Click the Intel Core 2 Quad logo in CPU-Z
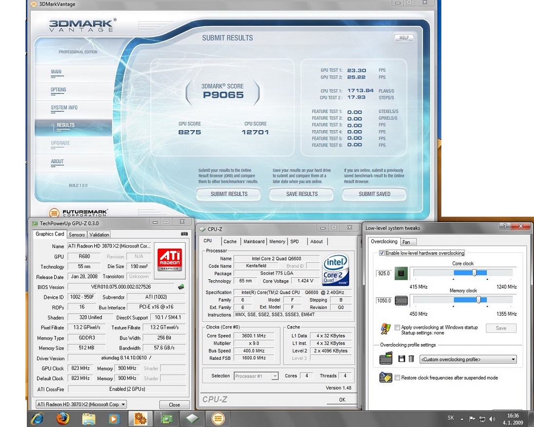The height and width of the screenshot is (427, 534). point(336,270)
